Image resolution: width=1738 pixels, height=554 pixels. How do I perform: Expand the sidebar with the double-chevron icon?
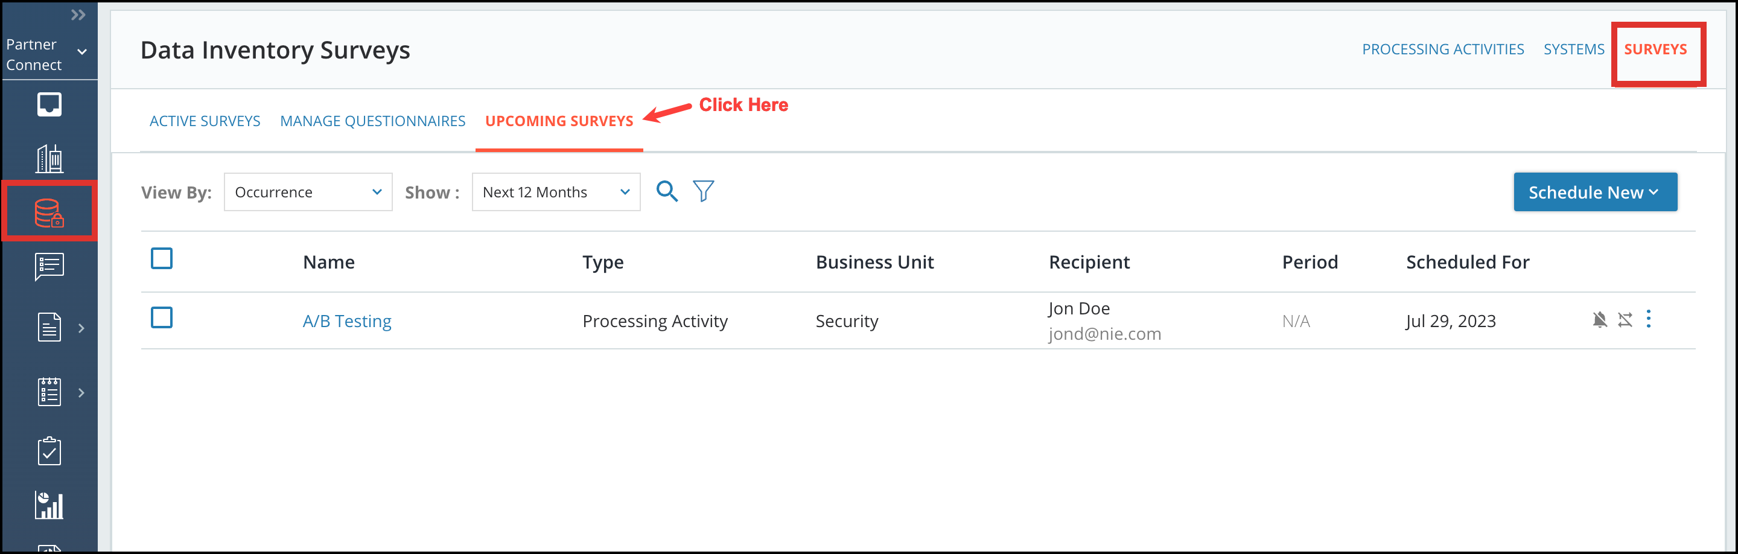[x=78, y=15]
